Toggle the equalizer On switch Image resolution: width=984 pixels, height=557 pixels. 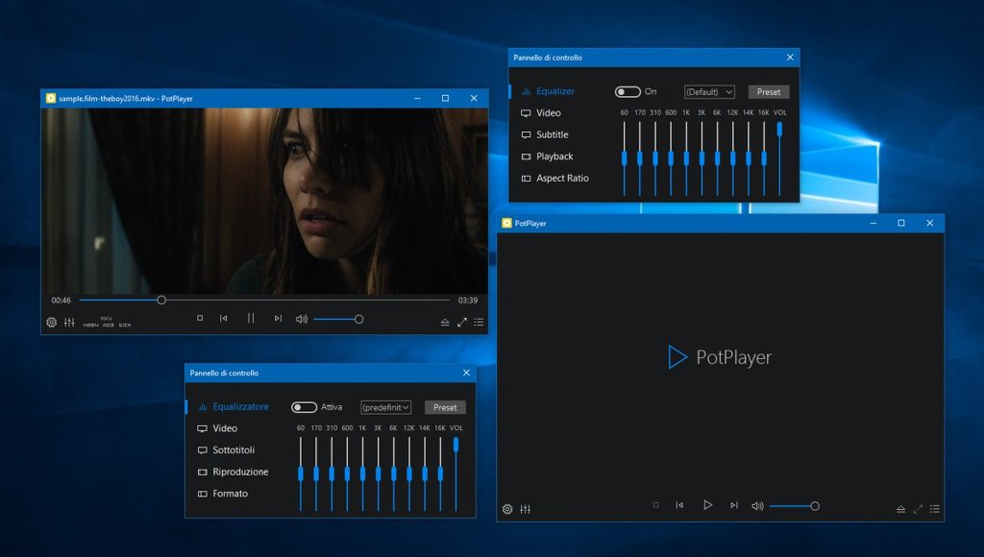coord(627,92)
